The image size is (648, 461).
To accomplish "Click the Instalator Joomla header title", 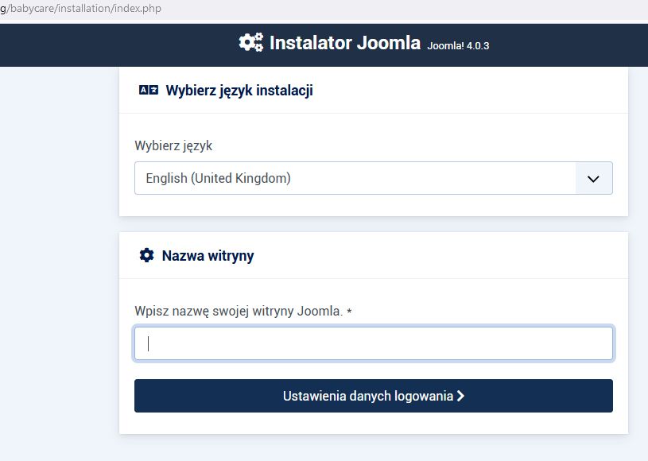I will click(x=344, y=43).
